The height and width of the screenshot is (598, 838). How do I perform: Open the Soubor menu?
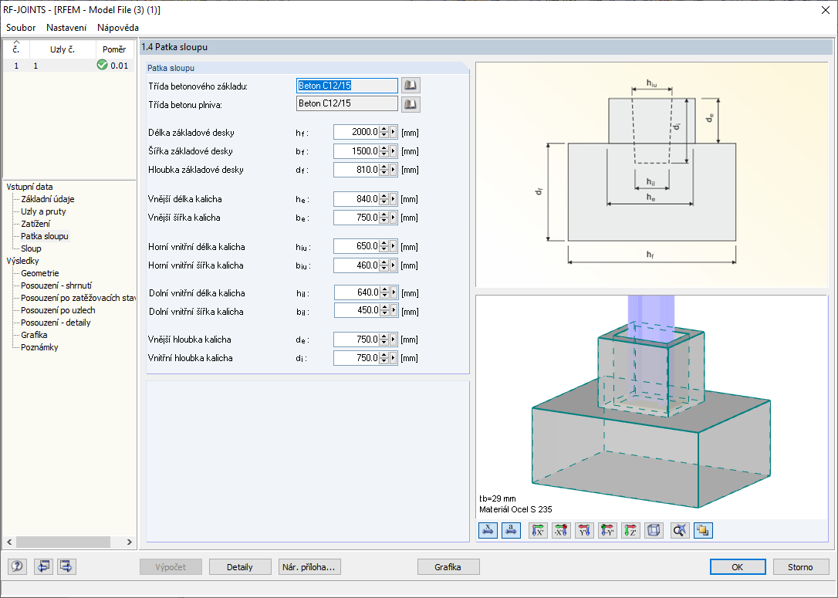[x=21, y=28]
